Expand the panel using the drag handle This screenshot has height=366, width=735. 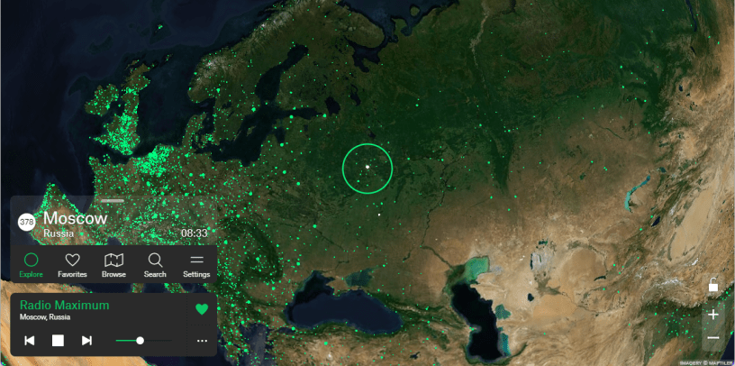click(x=112, y=200)
